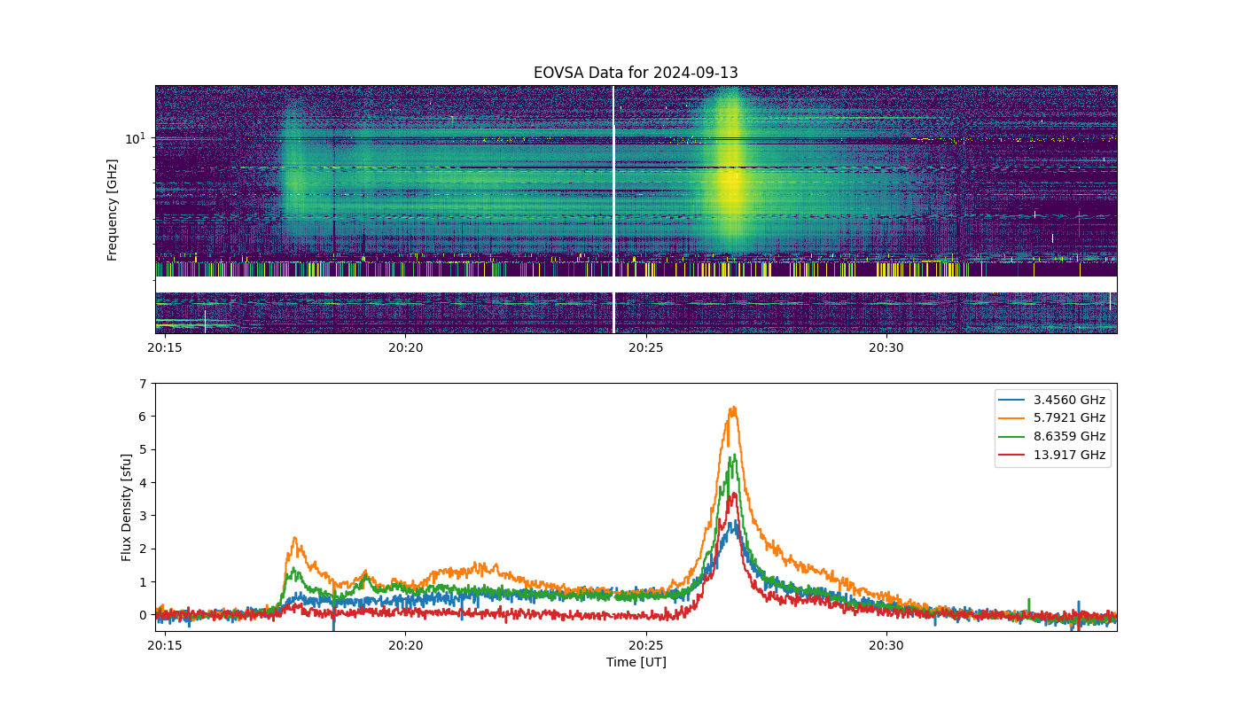Click the 20:30 tick label under flux plot
The height and width of the screenshot is (709, 1241).
(886, 645)
